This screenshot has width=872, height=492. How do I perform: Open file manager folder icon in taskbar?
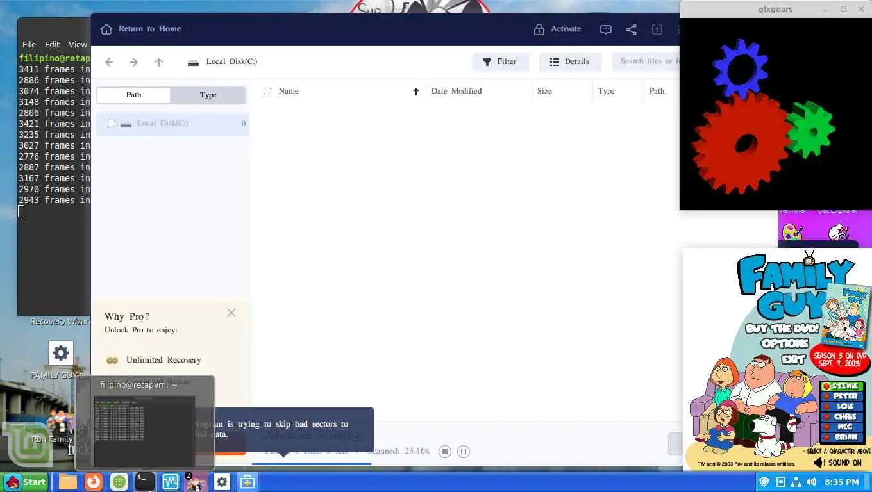click(x=68, y=482)
